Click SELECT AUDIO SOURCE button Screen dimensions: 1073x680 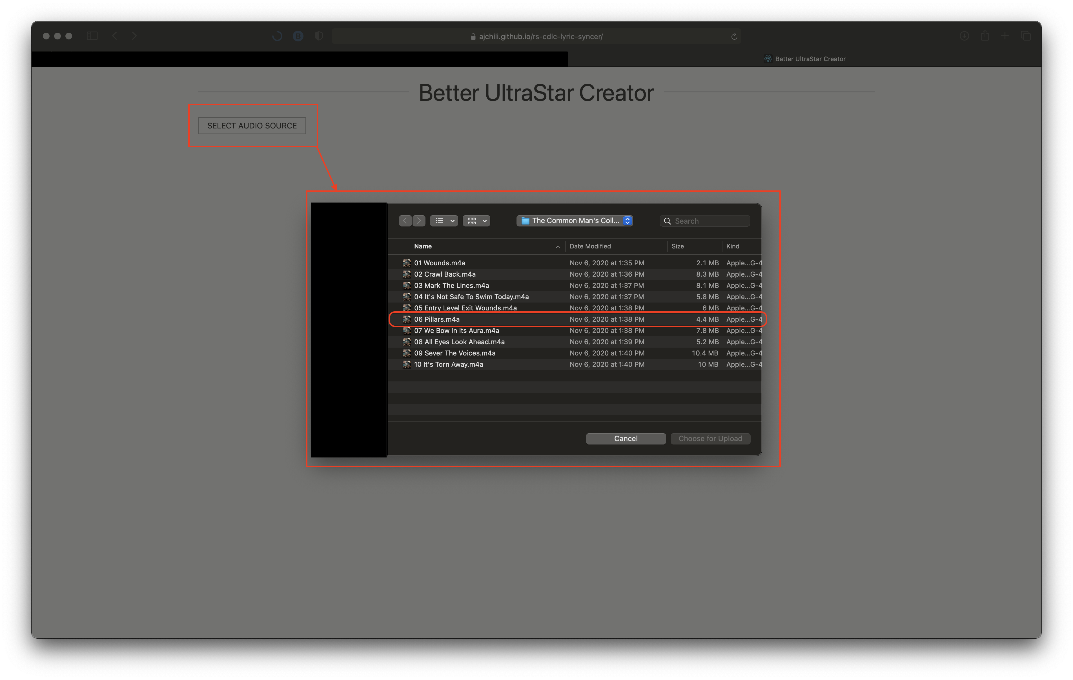[252, 126]
